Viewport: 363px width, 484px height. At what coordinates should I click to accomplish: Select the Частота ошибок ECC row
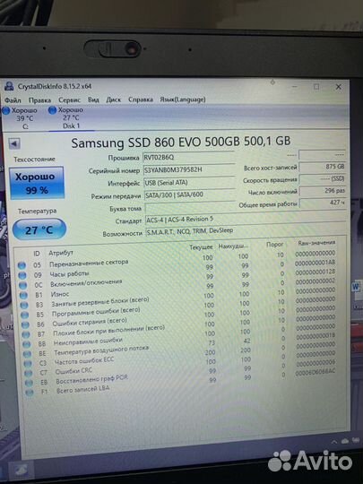[x=179, y=354]
